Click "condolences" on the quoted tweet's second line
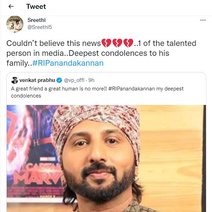 tap(26, 96)
